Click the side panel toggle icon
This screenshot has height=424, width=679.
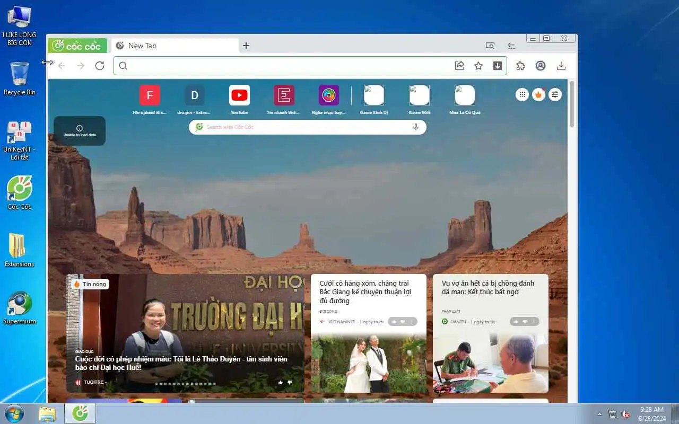tap(511, 46)
